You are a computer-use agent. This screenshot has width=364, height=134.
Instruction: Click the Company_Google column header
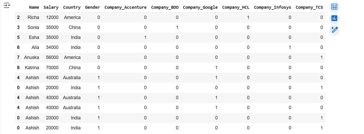[200, 7]
